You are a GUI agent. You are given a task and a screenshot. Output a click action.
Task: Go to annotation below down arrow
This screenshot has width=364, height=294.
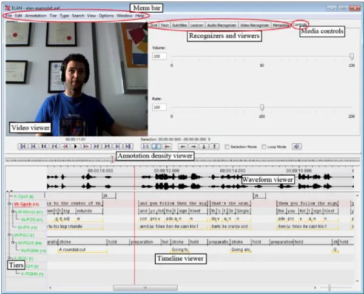(x=204, y=146)
